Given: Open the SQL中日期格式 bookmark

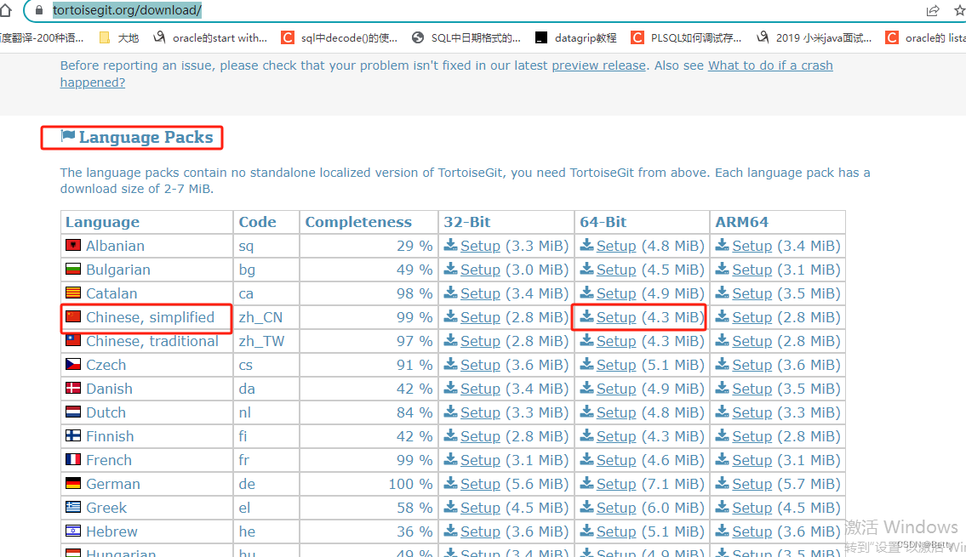Looking at the screenshot, I should coord(466,38).
